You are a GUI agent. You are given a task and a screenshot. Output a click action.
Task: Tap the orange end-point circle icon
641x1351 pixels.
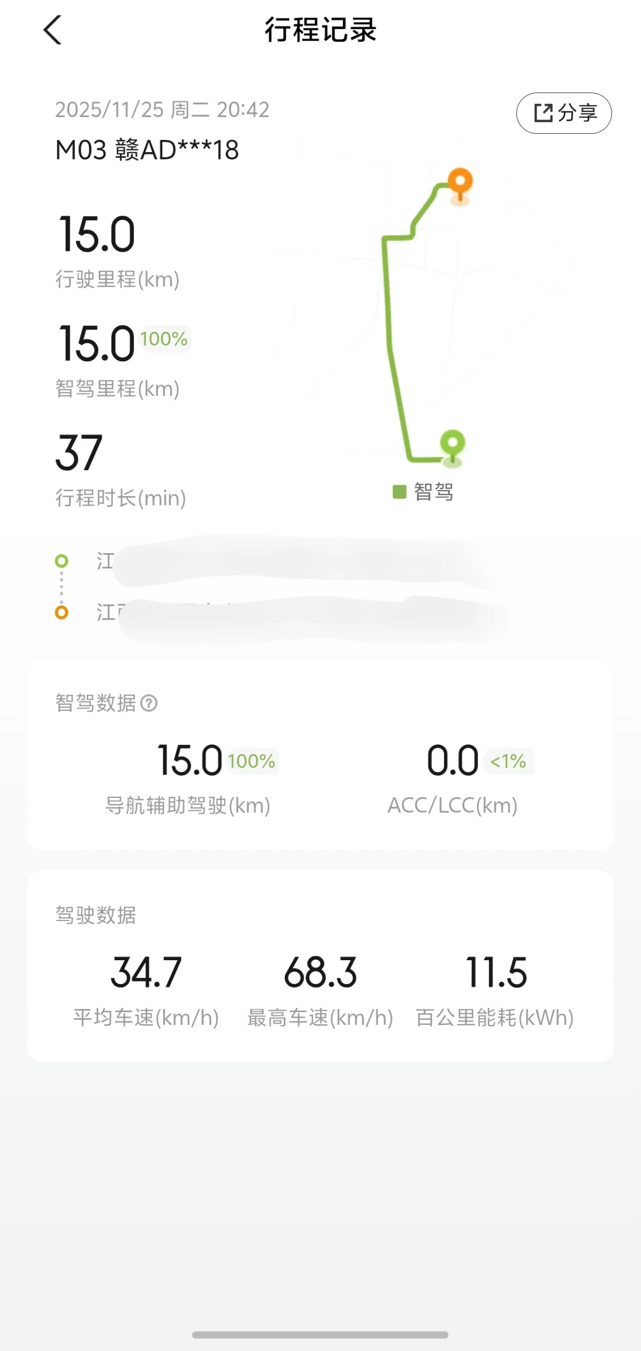pyautogui.click(x=61, y=612)
